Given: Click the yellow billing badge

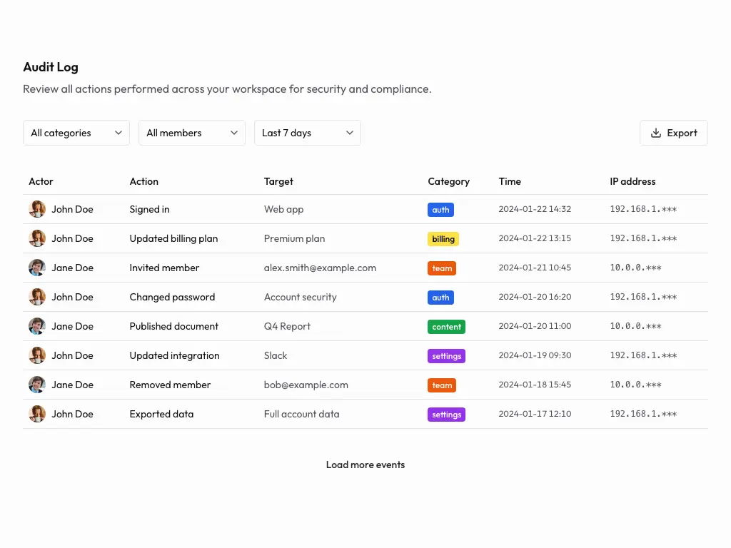Looking at the screenshot, I should pos(443,238).
